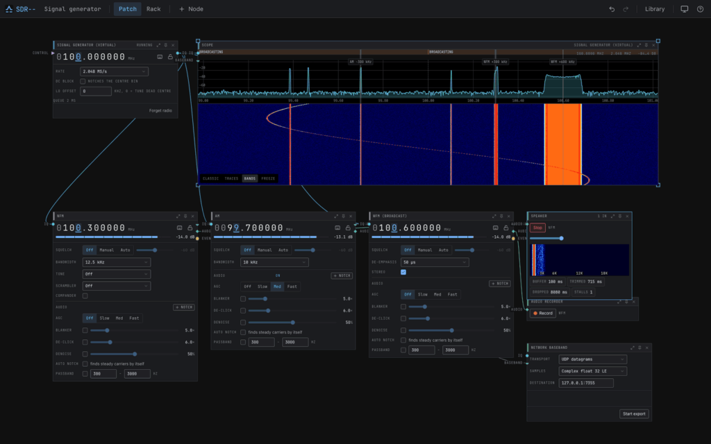Click Start export in Network Baseband
The image size is (711, 444).
[x=634, y=413]
